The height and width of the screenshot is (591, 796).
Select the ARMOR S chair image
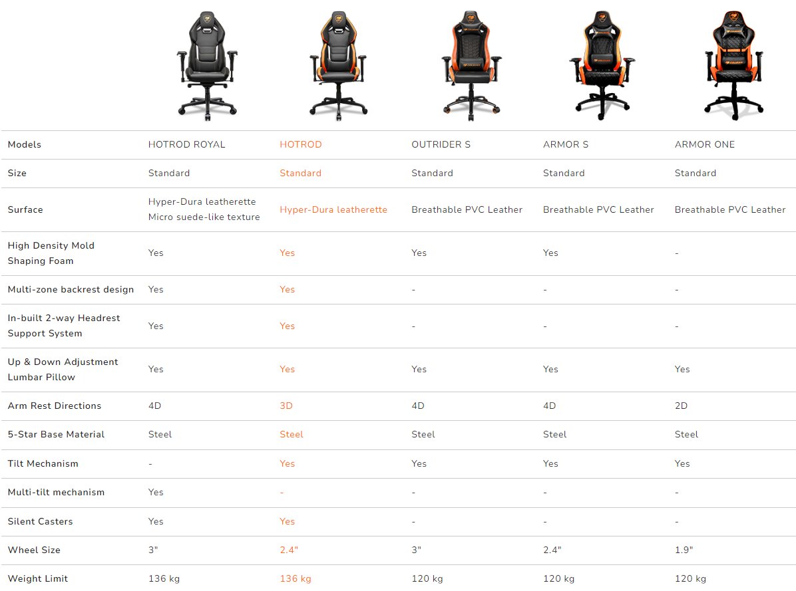tap(601, 65)
